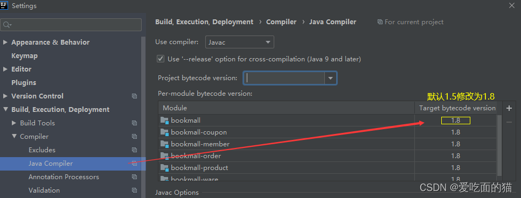Collapse Build, Execution, Deployment section
The width and height of the screenshot is (521, 198).
point(5,109)
